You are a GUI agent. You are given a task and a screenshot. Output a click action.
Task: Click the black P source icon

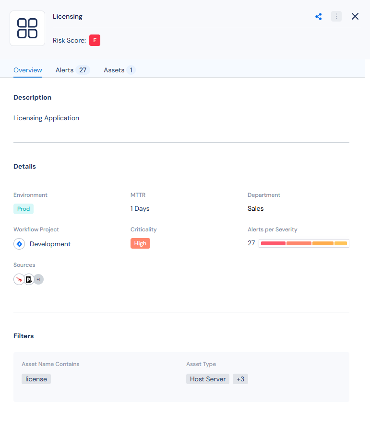point(29,279)
